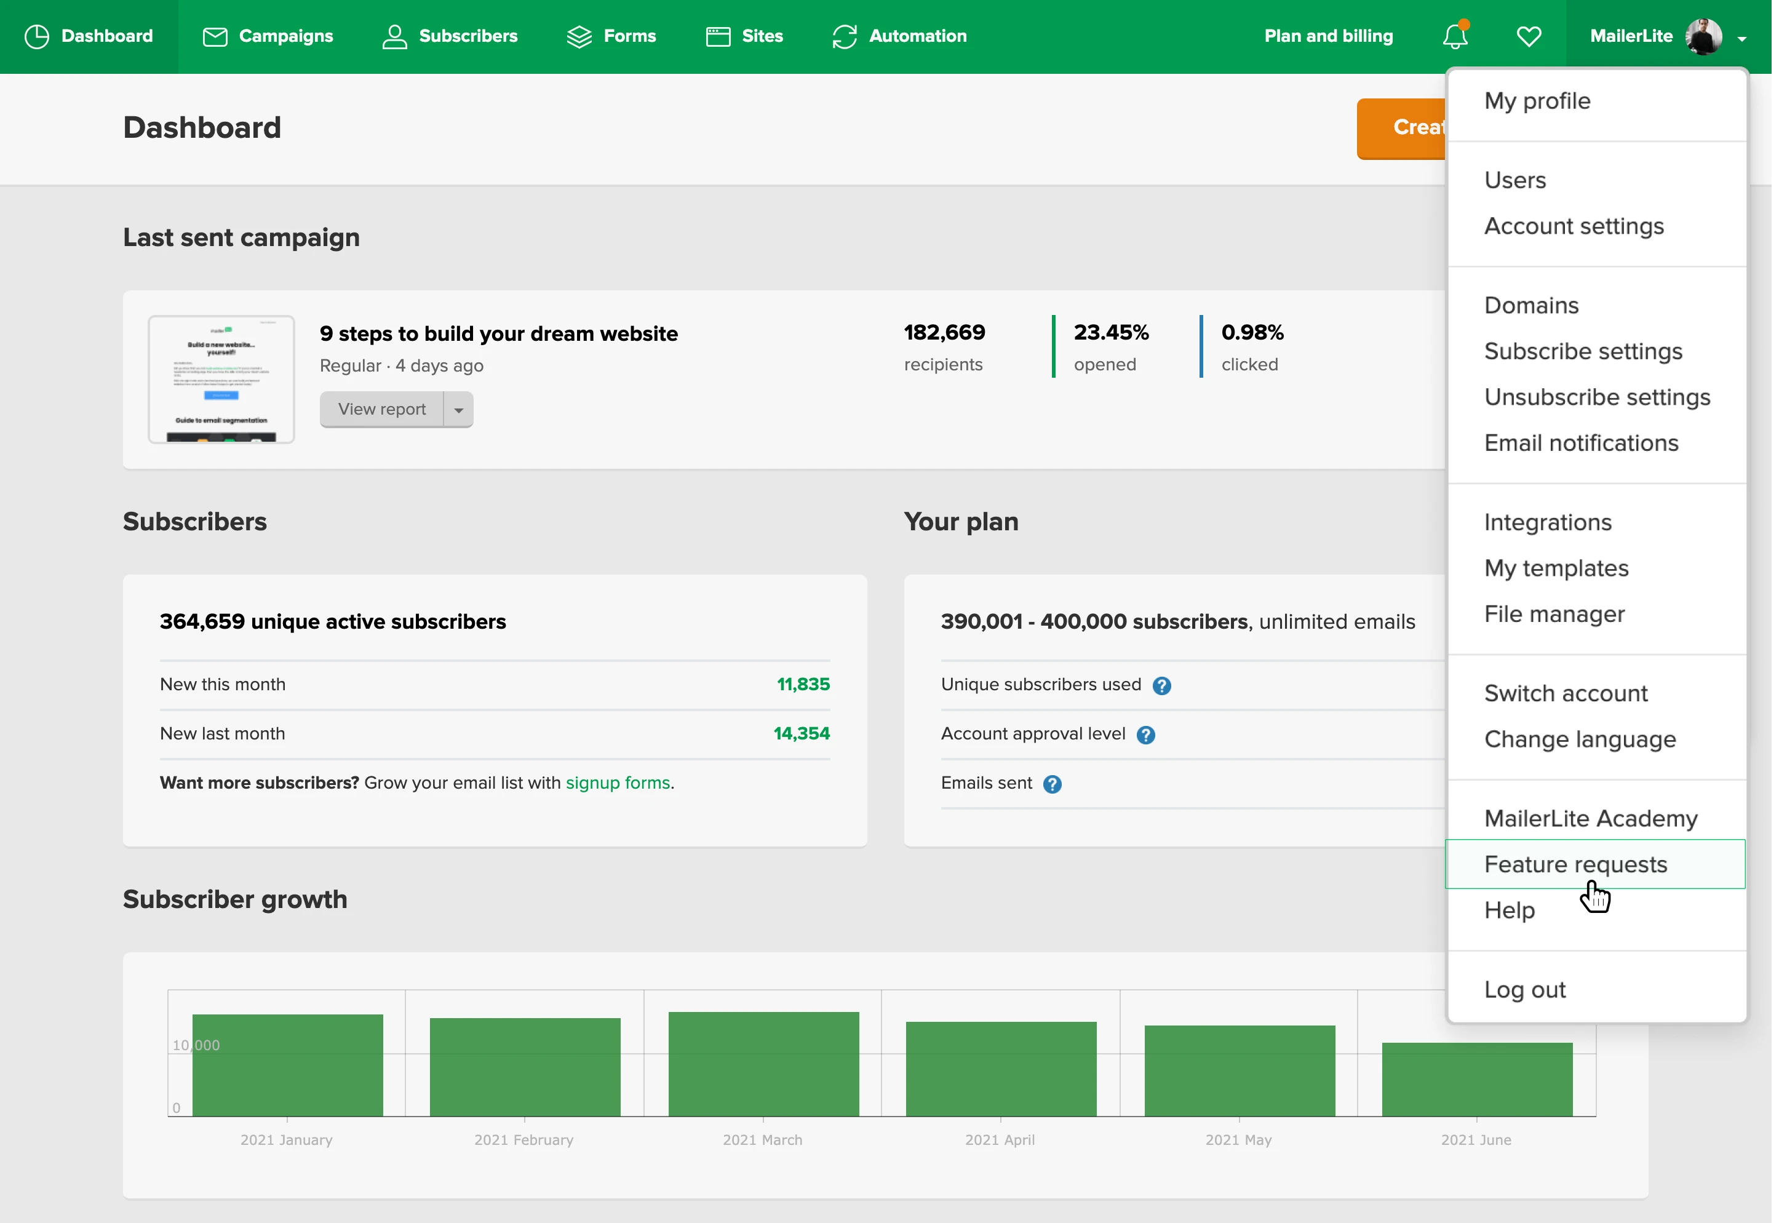Click the profile avatar picture

coord(1703,36)
